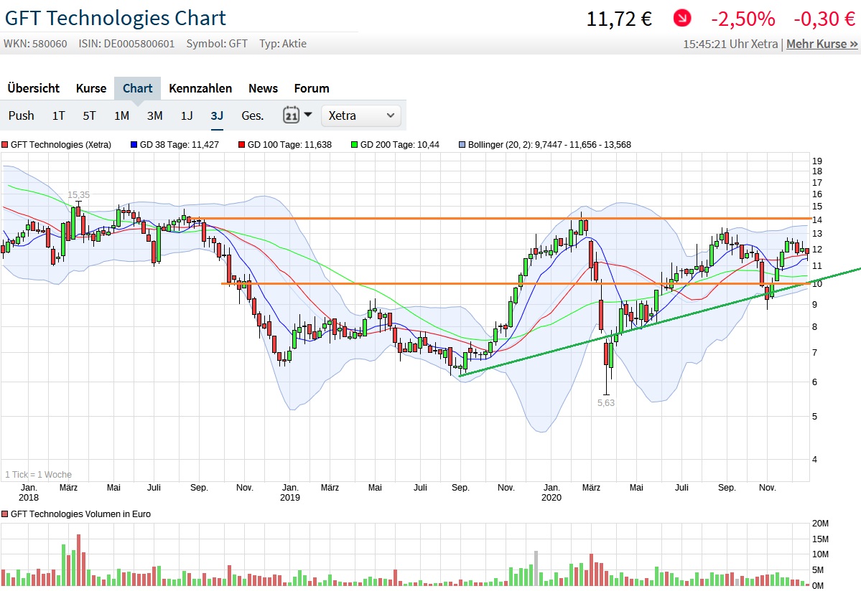Viewport: 861px width, 591px height.
Task: Click the Volumen in Euro legend marker
Action: 4,514
